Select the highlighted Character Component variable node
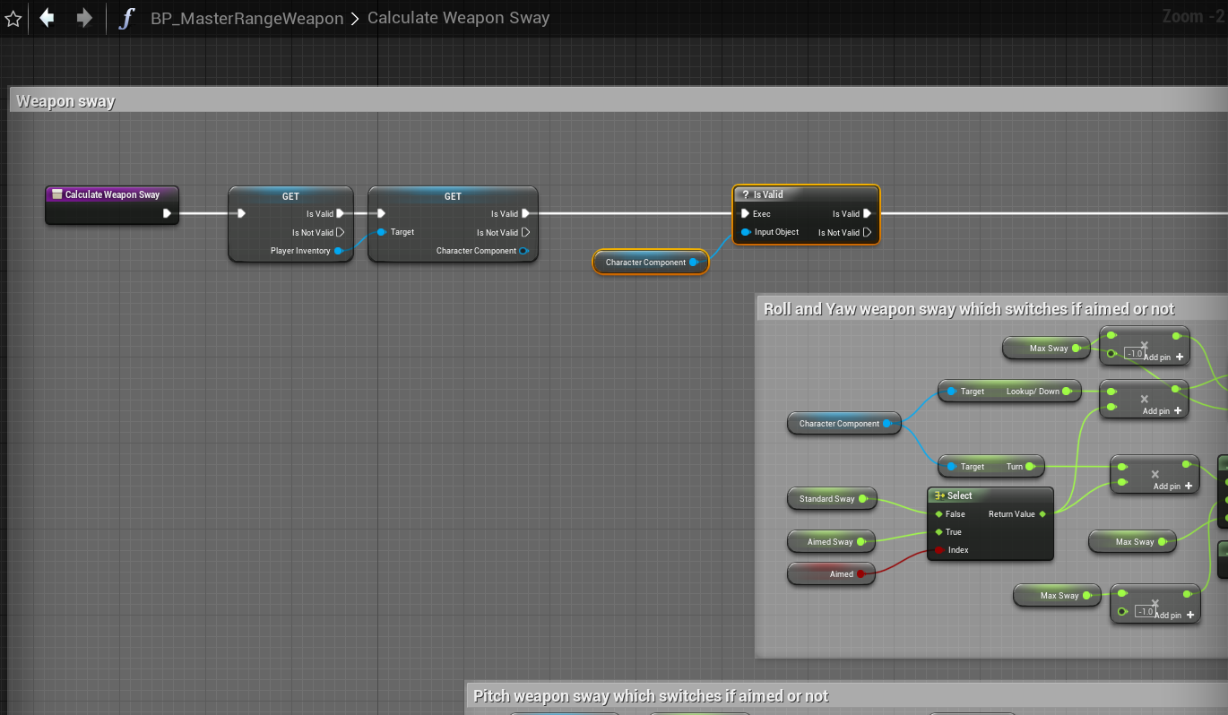The image size is (1228, 715). (x=645, y=263)
